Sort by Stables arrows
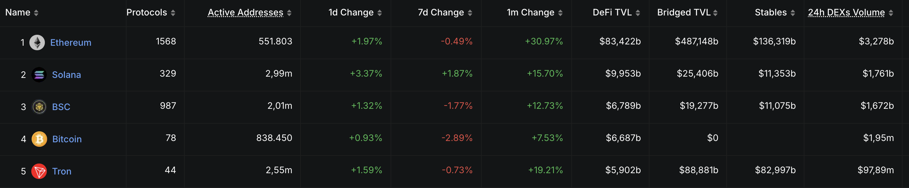Image resolution: width=909 pixels, height=188 pixels. (x=792, y=13)
